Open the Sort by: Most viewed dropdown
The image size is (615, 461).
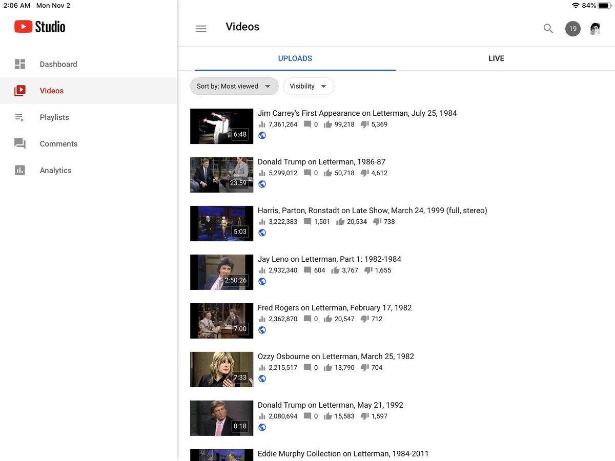tap(234, 86)
